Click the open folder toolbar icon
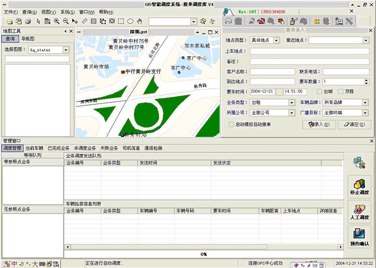Viewport: 376px width, 268px height. tap(10, 22)
